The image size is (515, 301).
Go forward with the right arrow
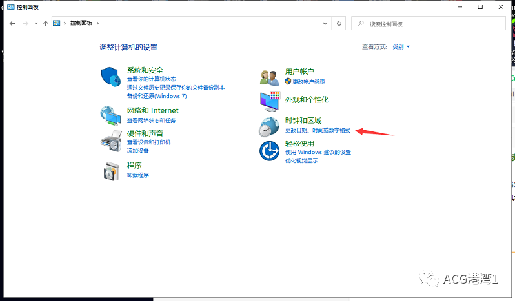25,23
